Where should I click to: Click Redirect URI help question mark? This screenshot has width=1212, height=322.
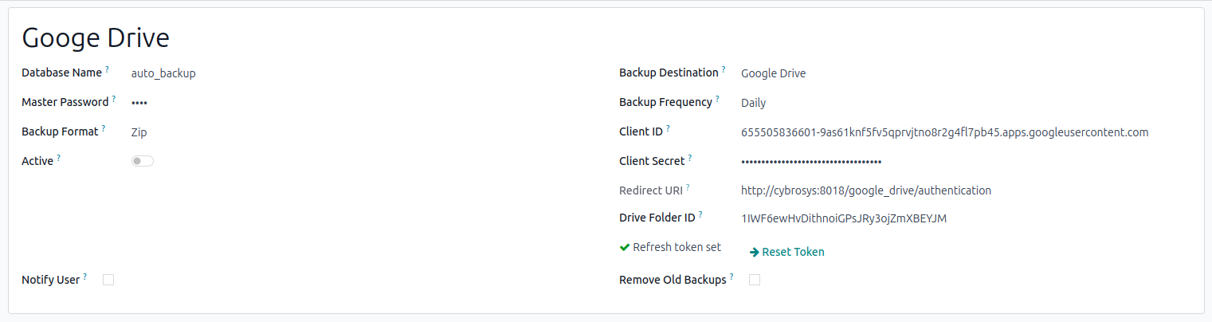tap(688, 187)
